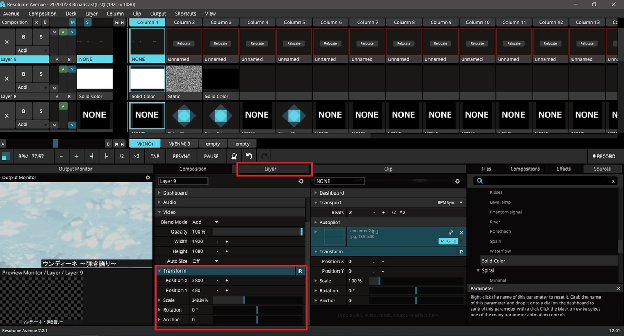
Task: Select the VJ(ENM) 3 deck
Action: click(179, 144)
